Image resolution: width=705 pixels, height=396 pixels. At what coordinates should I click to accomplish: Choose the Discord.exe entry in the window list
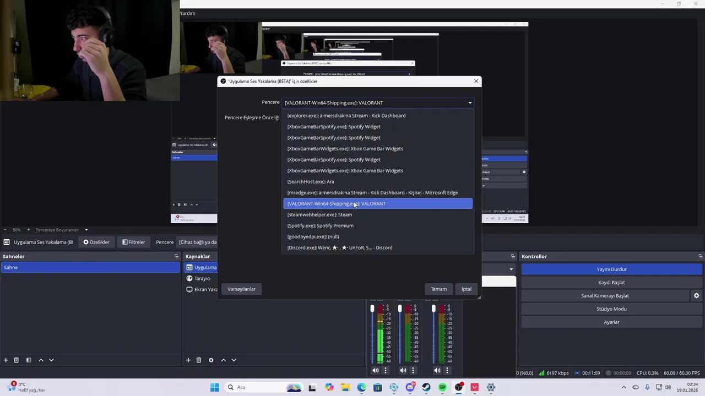tap(339, 248)
